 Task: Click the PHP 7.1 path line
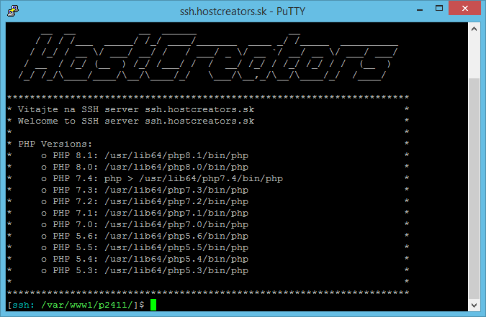(x=145, y=213)
